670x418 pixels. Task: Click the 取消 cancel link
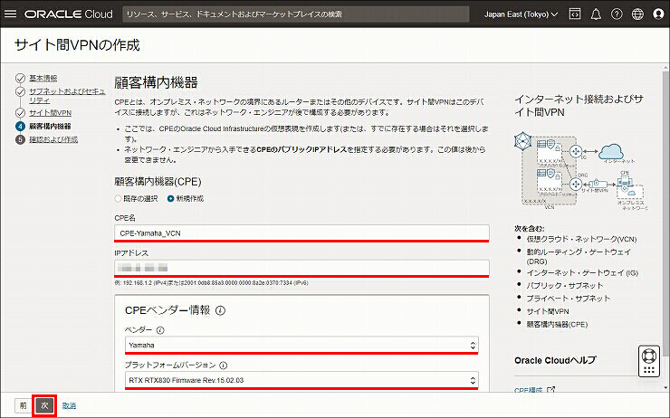(x=69, y=405)
